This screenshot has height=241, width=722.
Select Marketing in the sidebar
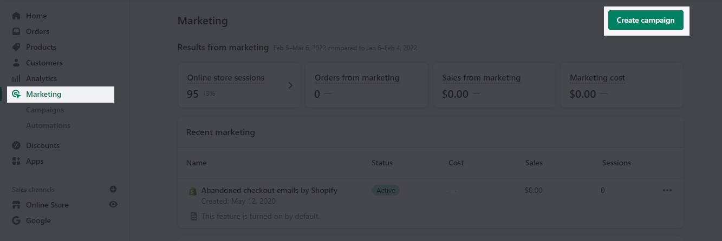pos(44,94)
